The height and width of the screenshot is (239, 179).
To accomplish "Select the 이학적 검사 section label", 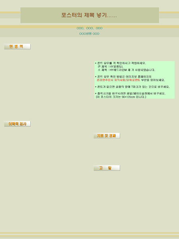I will tap(17, 124).
